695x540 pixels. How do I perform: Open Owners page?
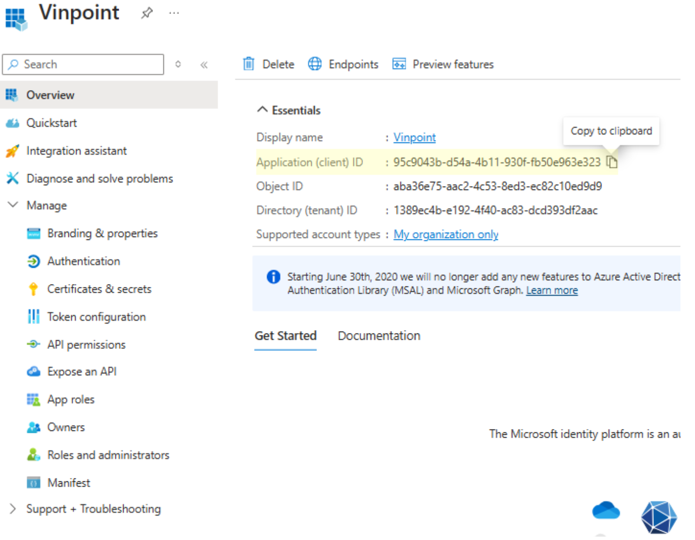coord(66,428)
